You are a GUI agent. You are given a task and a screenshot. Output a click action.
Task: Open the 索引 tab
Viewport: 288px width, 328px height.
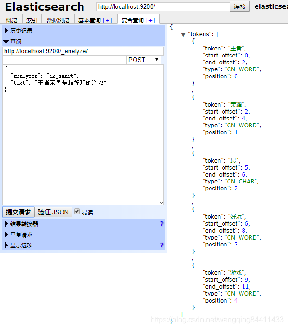click(x=32, y=20)
